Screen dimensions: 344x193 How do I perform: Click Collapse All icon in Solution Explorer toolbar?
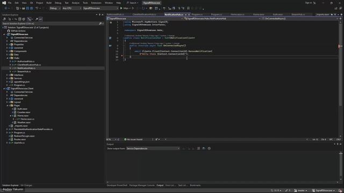pos(19,19)
